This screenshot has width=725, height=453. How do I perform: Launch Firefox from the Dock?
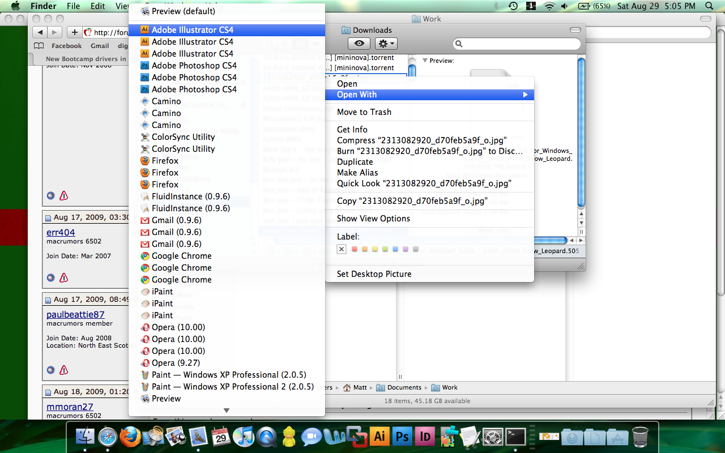tap(130, 437)
